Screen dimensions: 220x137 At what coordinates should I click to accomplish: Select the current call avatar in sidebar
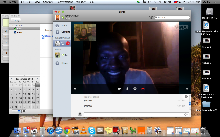57,43
